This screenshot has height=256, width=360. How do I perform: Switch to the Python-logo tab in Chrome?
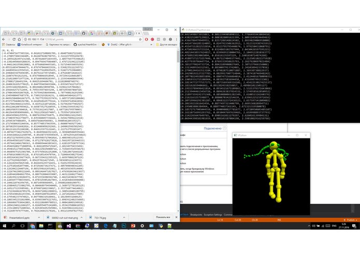point(29,33)
